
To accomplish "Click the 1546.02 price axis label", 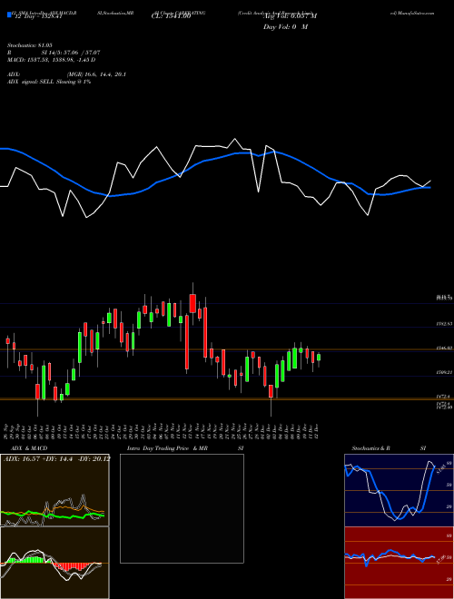I will point(444,348).
